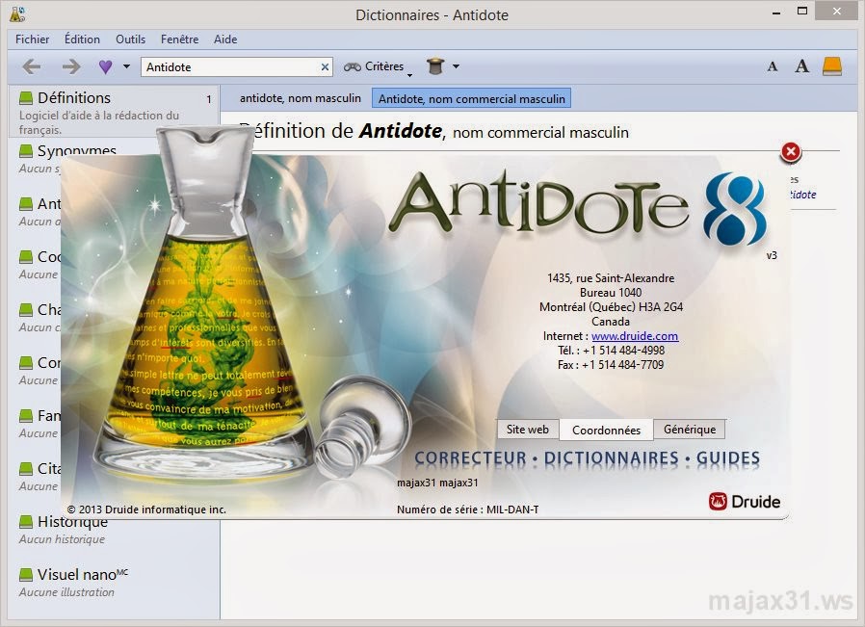The width and height of the screenshot is (865, 627).
Task: Click the magician hat icon
Action: tap(435, 66)
